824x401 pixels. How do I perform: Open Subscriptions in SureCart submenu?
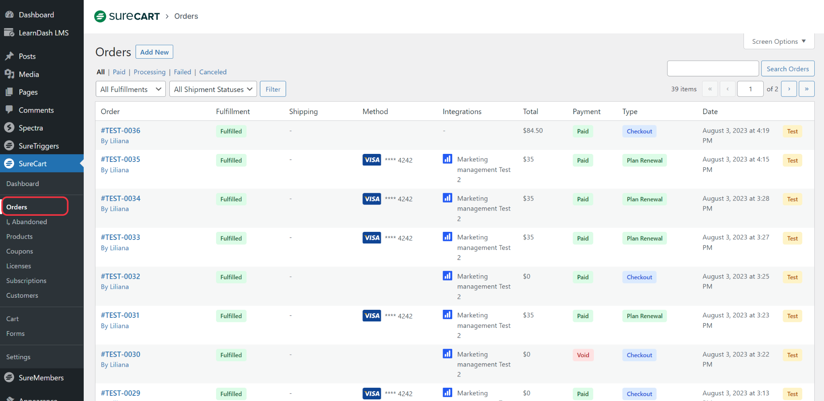[26, 280]
